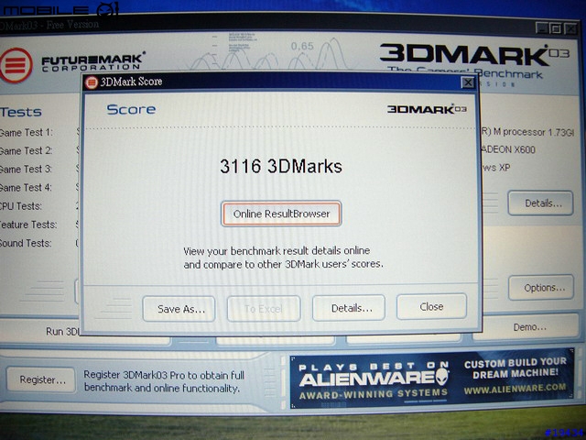Click the large 3DMARK03 main window logo
The width and height of the screenshot is (586, 440).
tap(474, 55)
